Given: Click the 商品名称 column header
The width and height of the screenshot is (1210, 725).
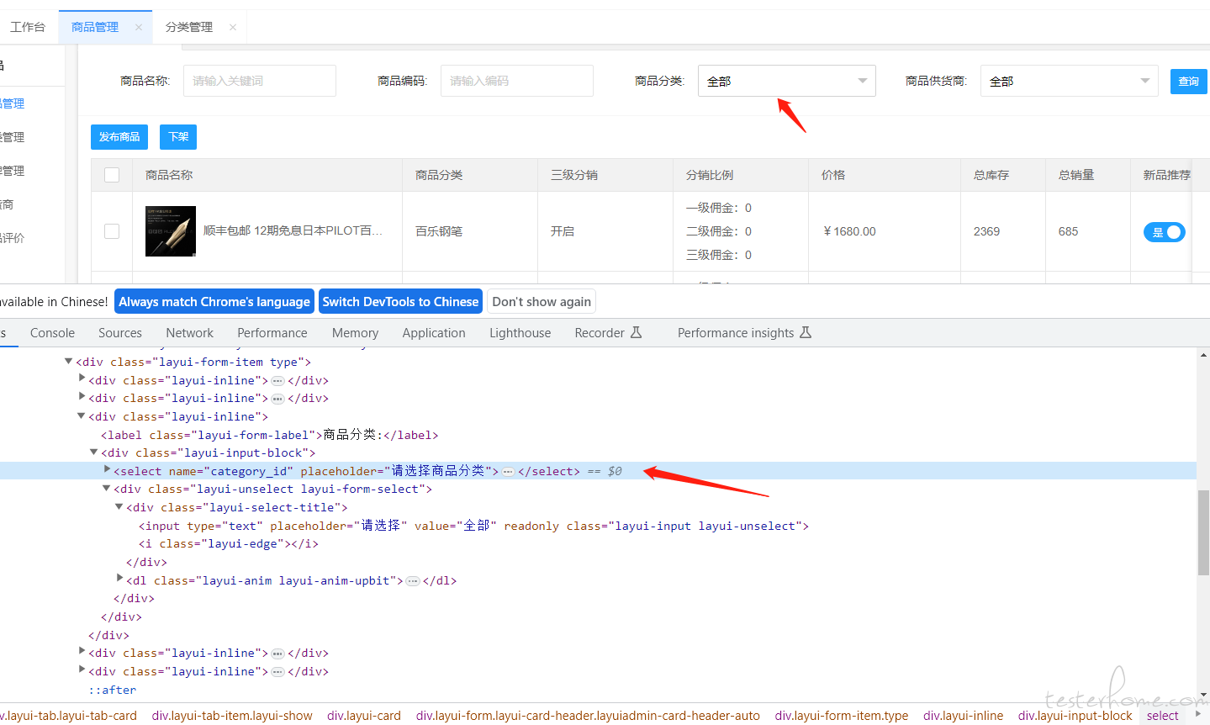Looking at the screenshot, I should pos(169,175).
